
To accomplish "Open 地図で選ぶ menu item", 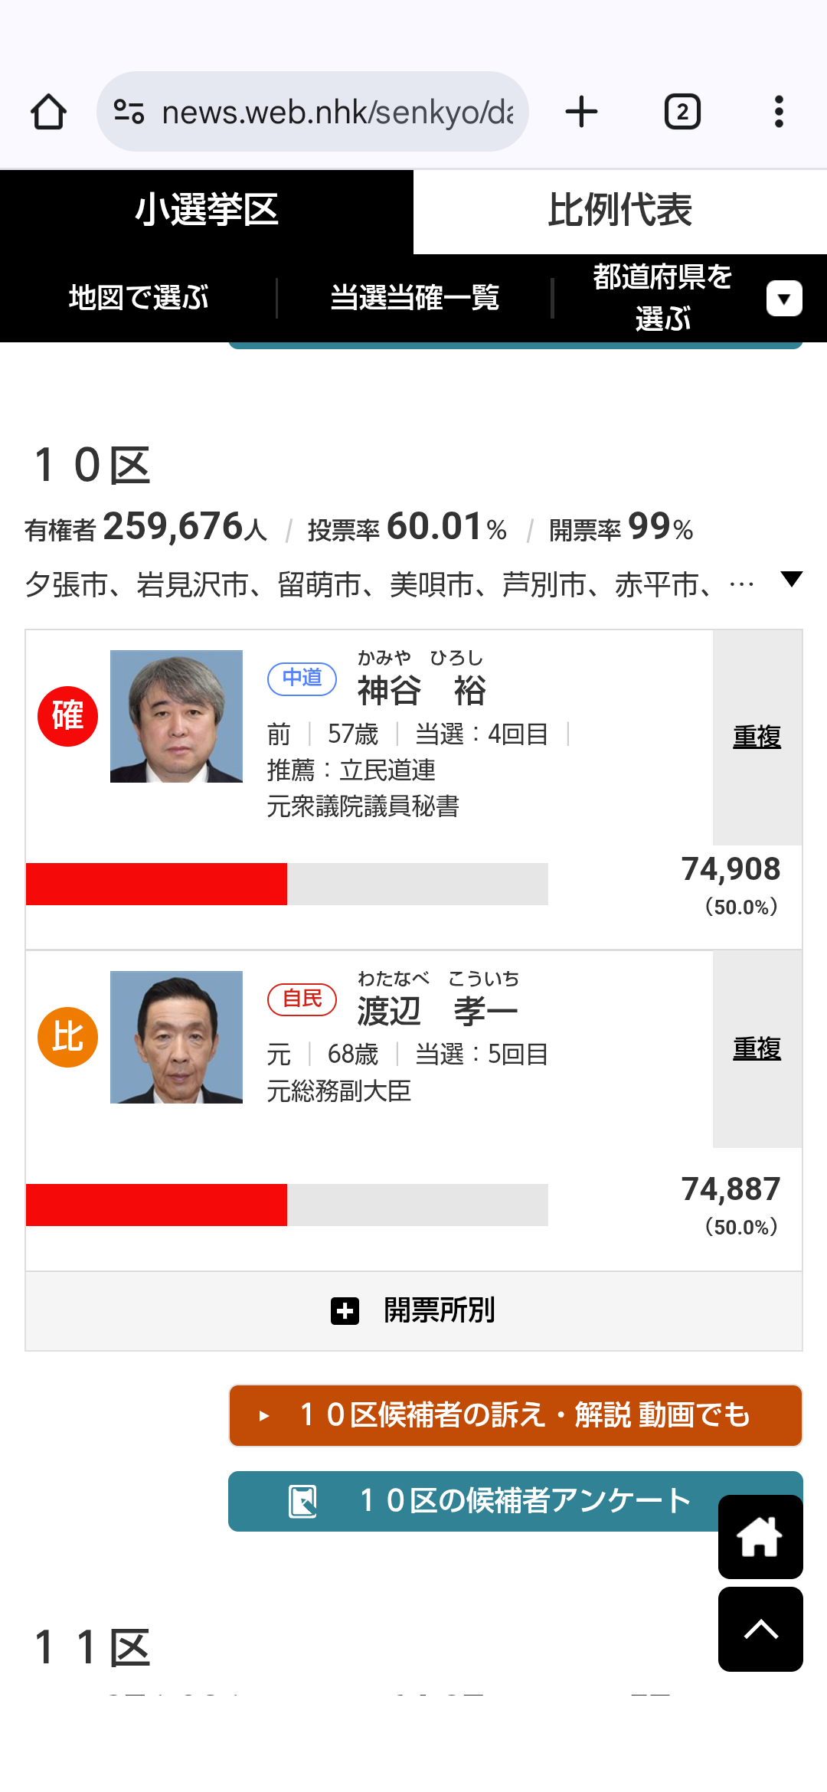I will 139,298.
